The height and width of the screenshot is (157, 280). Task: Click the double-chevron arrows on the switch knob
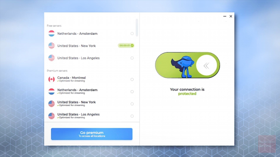pyautogui.click(x=206, y=66)
